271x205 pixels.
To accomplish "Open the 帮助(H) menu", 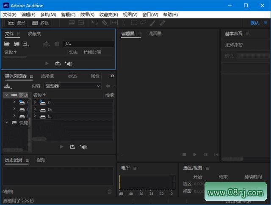I will pyautogui.click(x=170, y=15).
